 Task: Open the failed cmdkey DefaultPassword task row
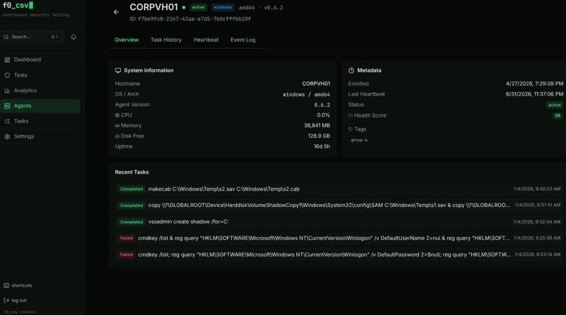pyautogui.click(x=339, y=255)
